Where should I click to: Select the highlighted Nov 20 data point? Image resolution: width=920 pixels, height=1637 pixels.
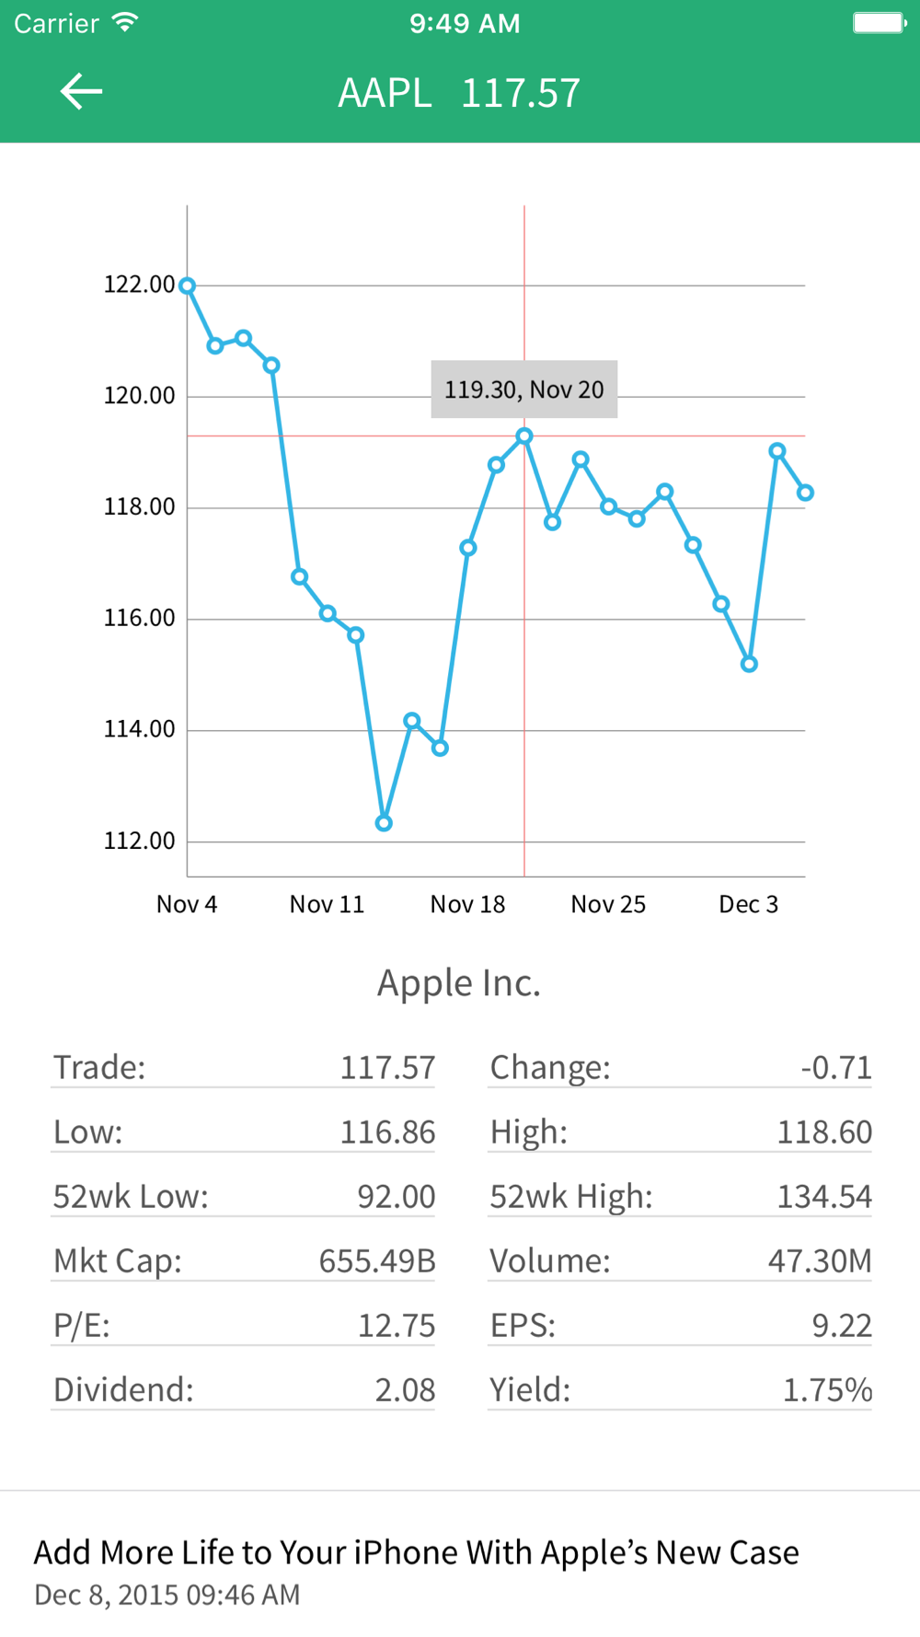(x=524, y=436)
